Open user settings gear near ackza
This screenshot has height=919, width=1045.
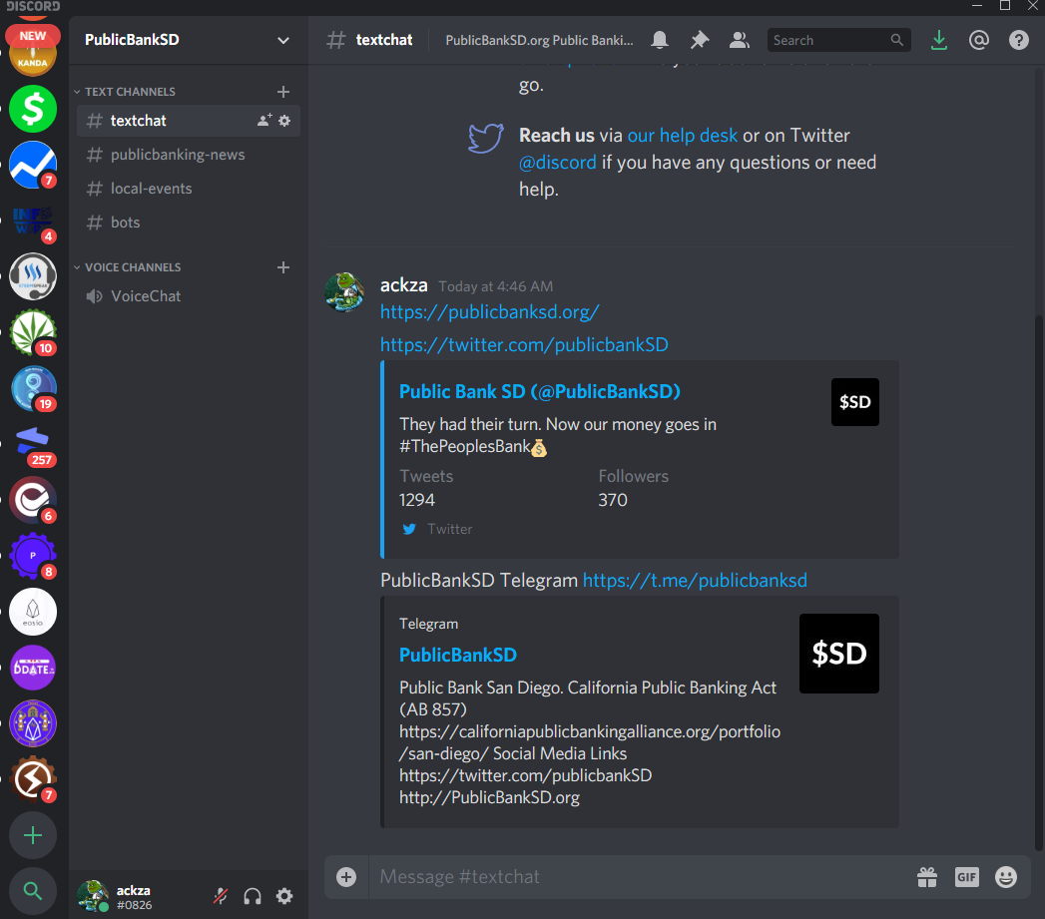point(284,896)
